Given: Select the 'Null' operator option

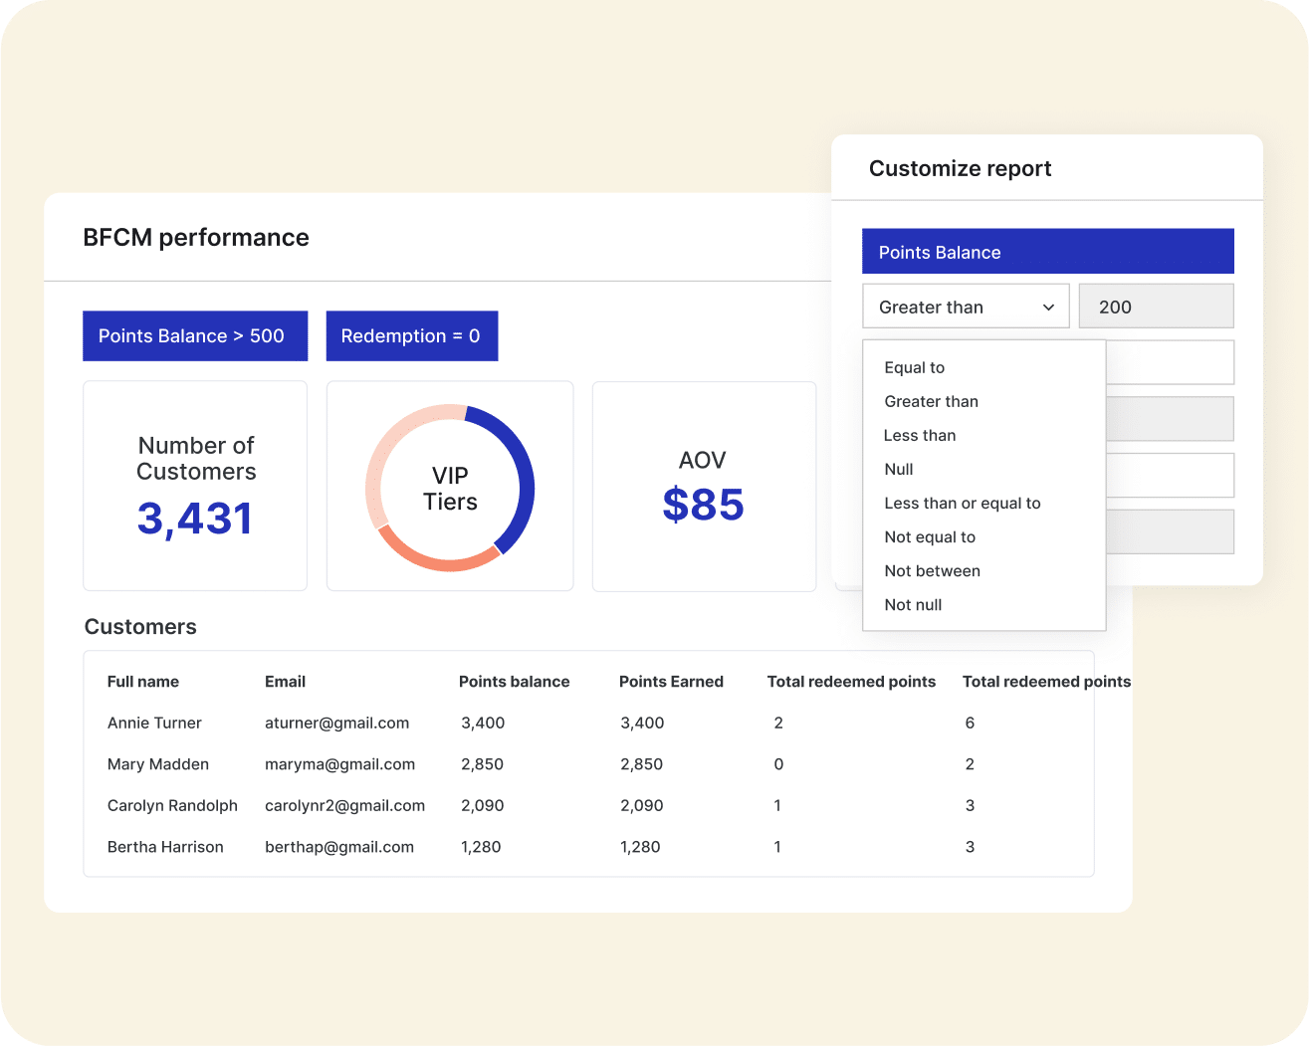Looking at the screenshot, I should 898,469.
